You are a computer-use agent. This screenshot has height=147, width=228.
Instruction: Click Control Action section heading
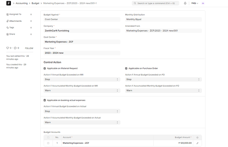coord(52,62)
